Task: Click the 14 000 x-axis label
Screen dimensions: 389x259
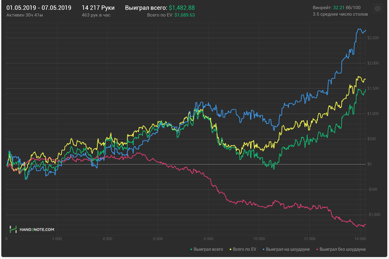Action: point(360,239)
